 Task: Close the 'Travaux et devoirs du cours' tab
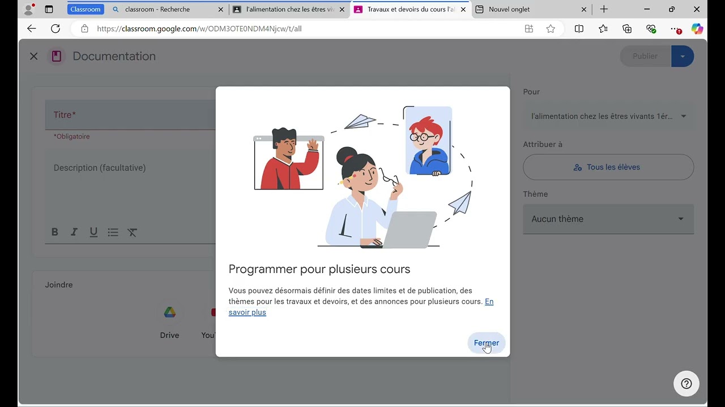[463, 10]
